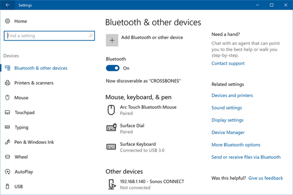
Task: Click the Wheel sidebar icon
Action: tap(8, 157)
